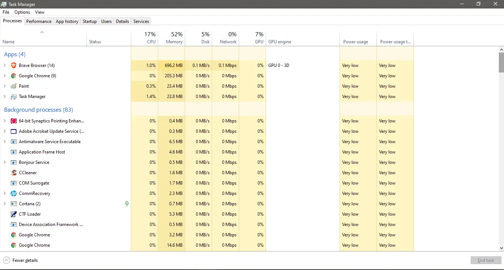Click the Synaptics Pointing Enhancer icon
Image resolution: width=504 pixels, height=270 pixels.
pos(14,121)
